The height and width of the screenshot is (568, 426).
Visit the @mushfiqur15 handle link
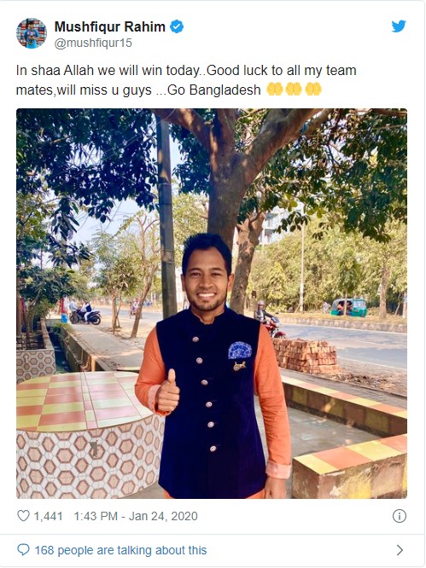pyautogui.click(x=93, y=43)
